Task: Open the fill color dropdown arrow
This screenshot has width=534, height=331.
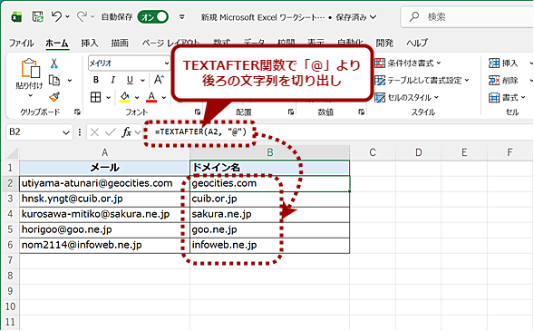Action: [137, 97]
